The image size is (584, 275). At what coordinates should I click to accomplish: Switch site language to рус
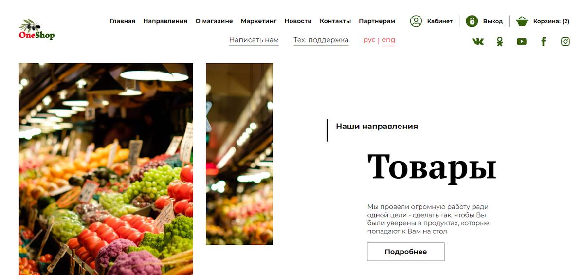coord(369,40)
